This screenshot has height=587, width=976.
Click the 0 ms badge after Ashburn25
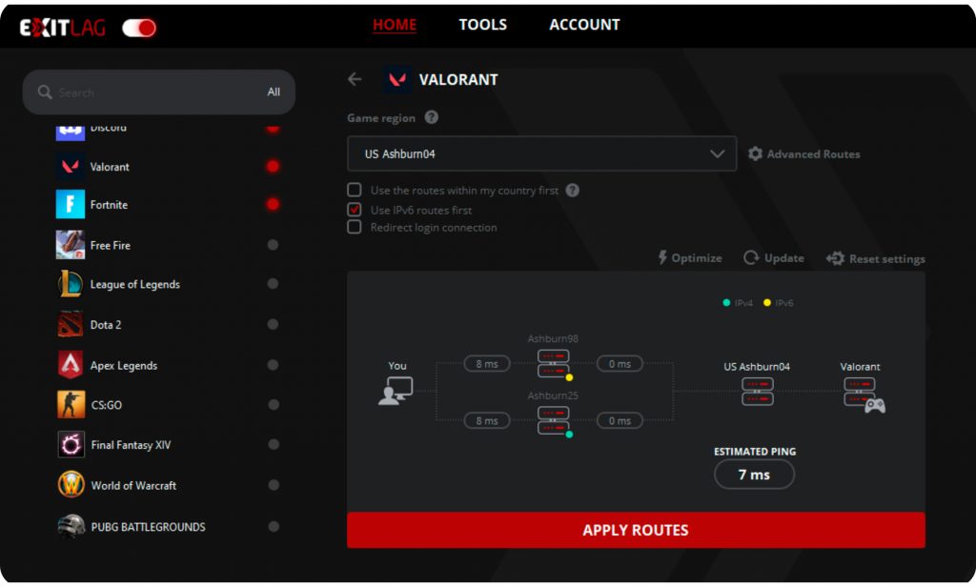[x=620, y=421]
